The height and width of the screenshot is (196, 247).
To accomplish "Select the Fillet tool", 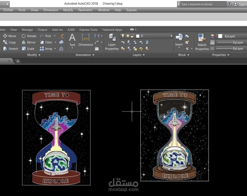I will click(46, 42).
